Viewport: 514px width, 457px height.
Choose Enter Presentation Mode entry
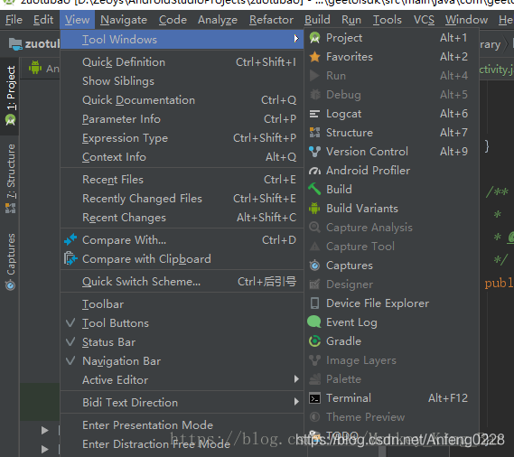point(182,425)
